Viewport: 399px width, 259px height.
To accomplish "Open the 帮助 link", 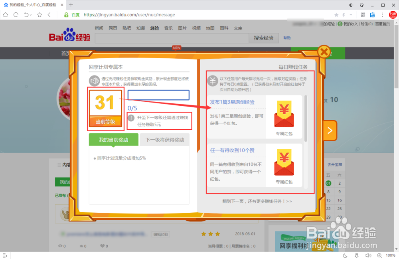I will click(287, 38).
